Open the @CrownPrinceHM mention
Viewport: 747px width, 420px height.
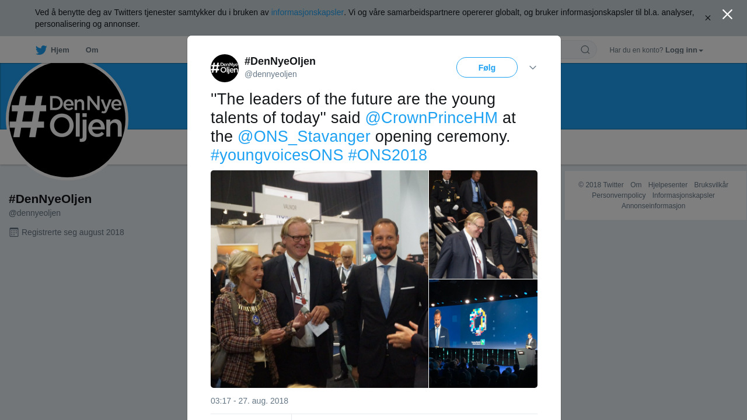[x=431, y=118]
